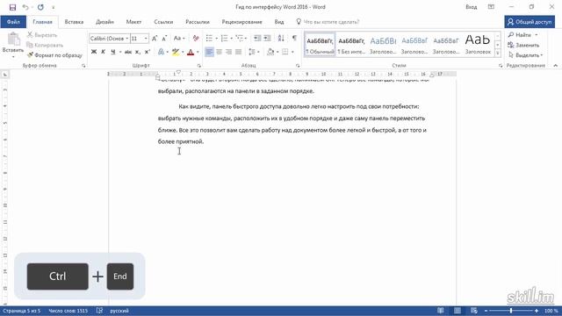Switch to Вставка tab

(74, 22)
